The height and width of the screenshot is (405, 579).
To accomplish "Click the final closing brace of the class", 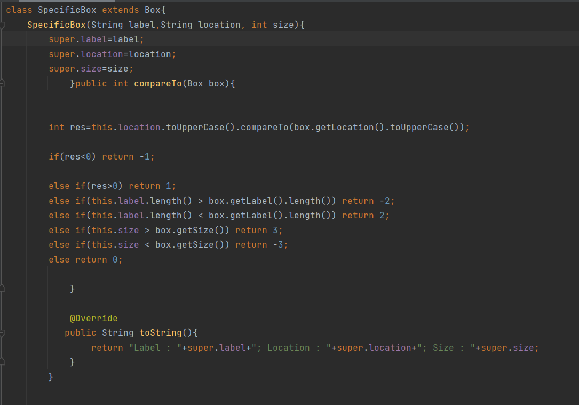I will pos(51,377).
